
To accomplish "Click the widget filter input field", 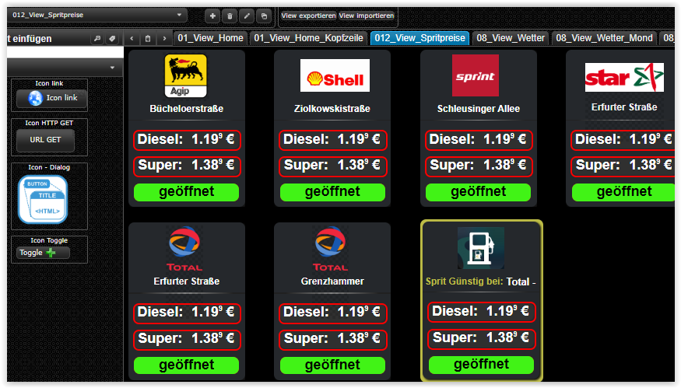I will point(65,53).
